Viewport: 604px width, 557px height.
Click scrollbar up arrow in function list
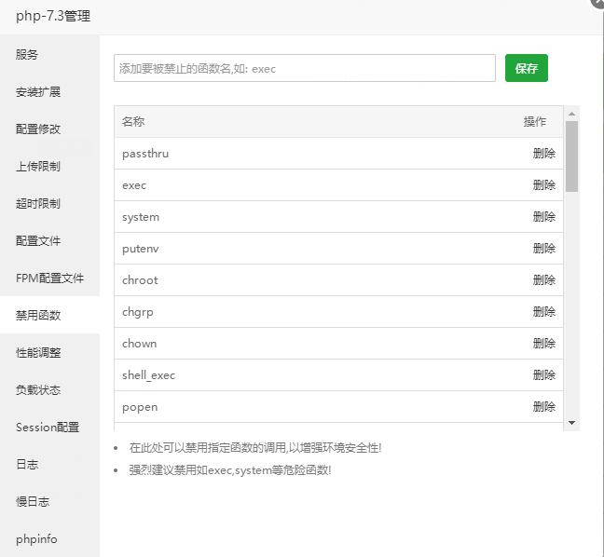tap(572, 113)
